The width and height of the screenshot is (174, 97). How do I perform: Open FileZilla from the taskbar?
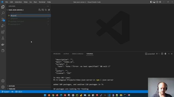pyautogui.click(x=65, y=95)
